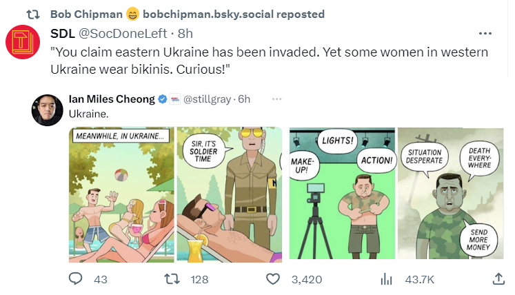
Task: Open the 'Send more money' cartoon panel
Action: tap(449, 194)
